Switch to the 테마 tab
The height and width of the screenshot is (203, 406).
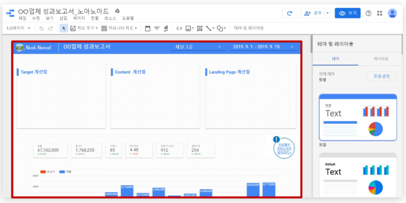(335, 59)
